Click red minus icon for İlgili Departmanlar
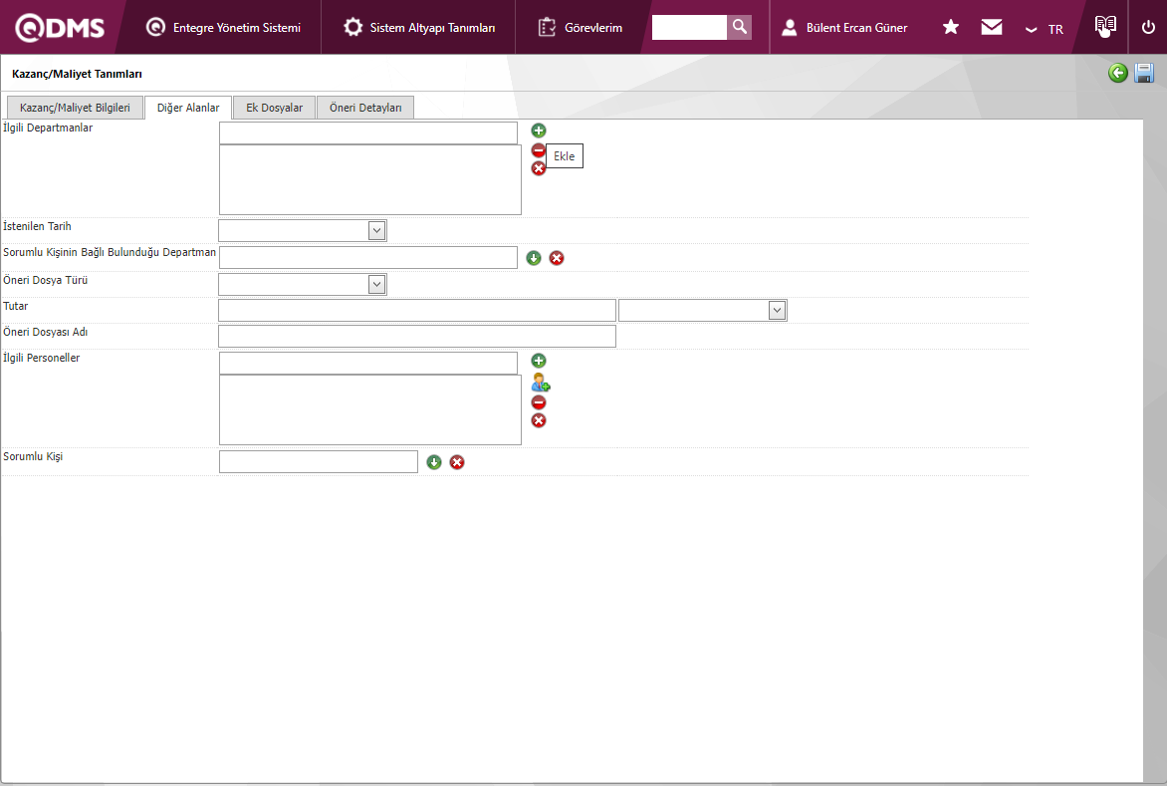Screen dimensions: 1167x786 [538, 150]
